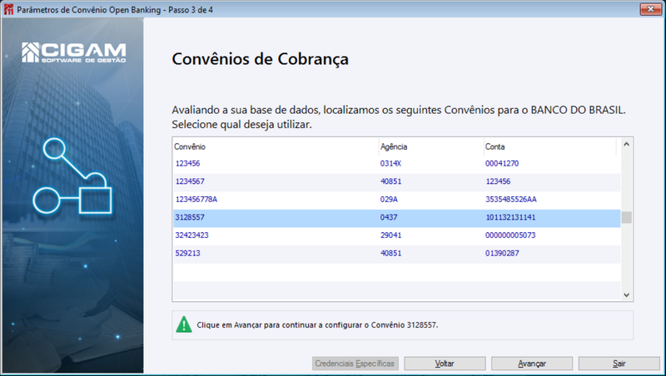Click conta cell 123456
Image resolution: width=666 pixels, height=376 pixels.
tap(498, 181)
